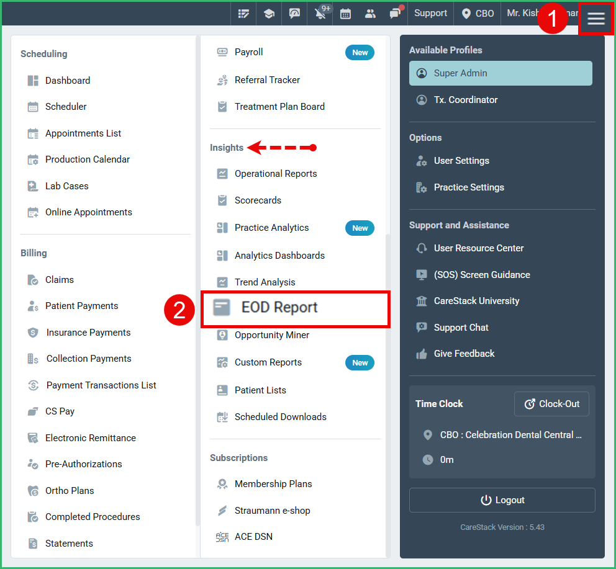Click the task list icon in top bar
616x569 pixels.
243,14
